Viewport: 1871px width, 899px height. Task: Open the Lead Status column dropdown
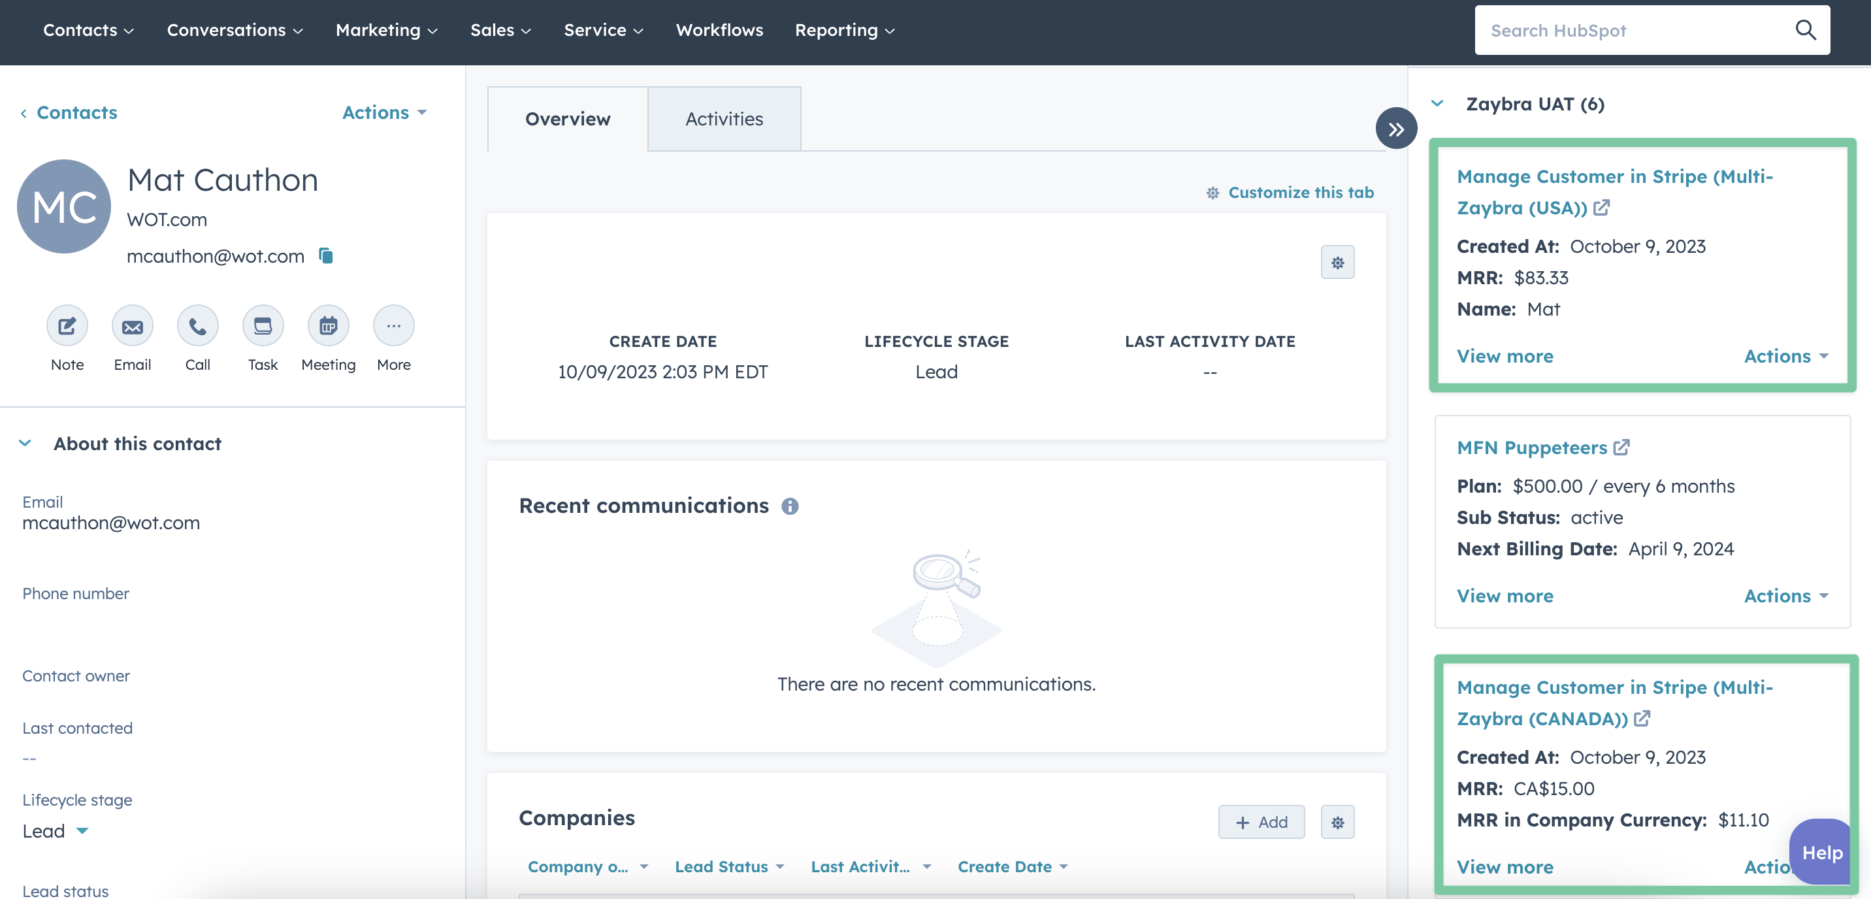pyautogui.click(x=730, y=866)
